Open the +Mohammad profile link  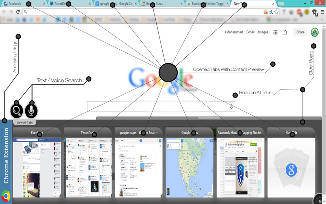click(x=234, y=32)
